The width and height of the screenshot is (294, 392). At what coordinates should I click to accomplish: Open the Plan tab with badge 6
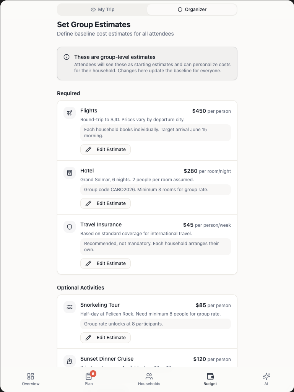89,379
